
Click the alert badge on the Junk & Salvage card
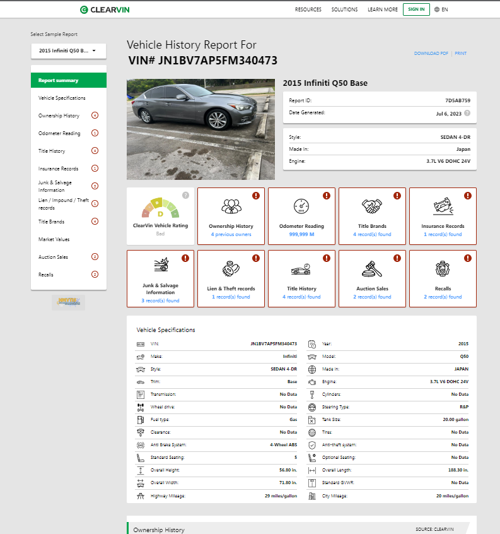(x=185, y=258)
